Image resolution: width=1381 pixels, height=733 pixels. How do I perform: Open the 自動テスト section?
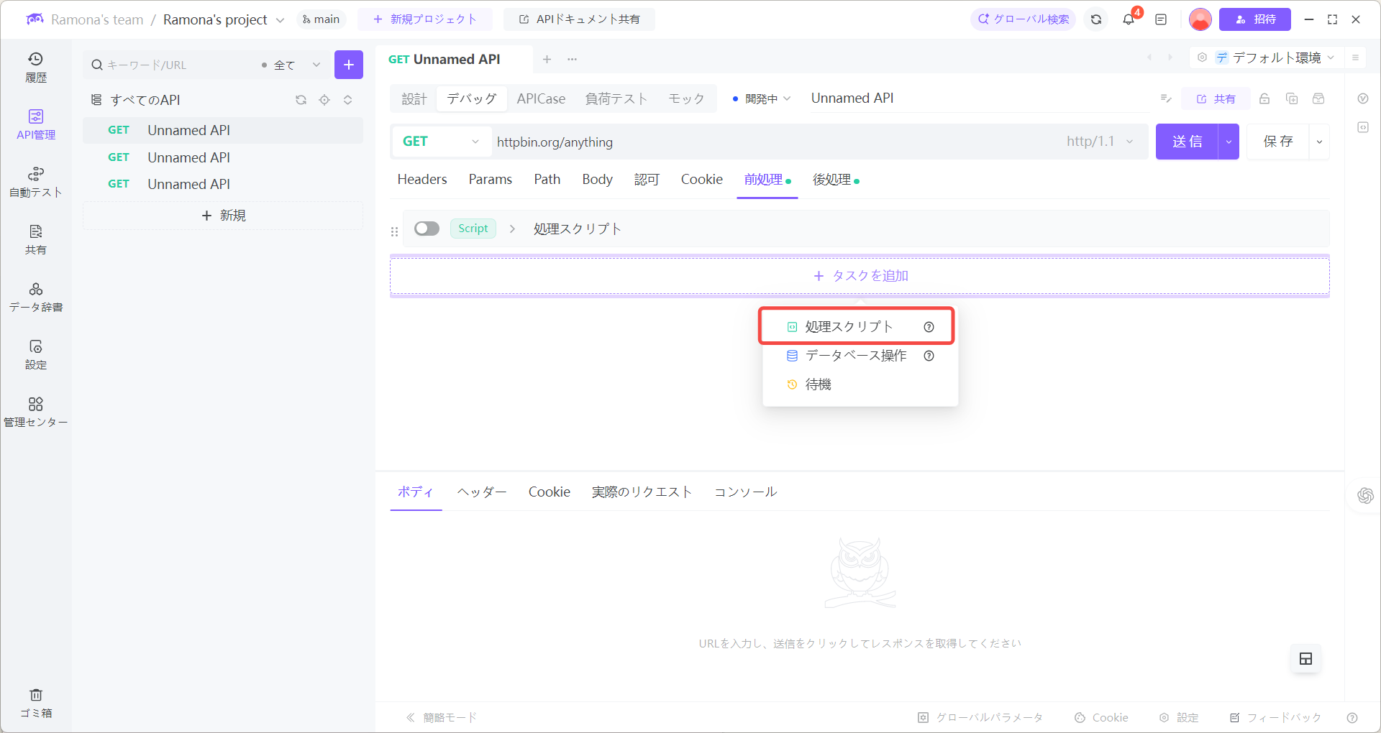(x=36, y=181)
